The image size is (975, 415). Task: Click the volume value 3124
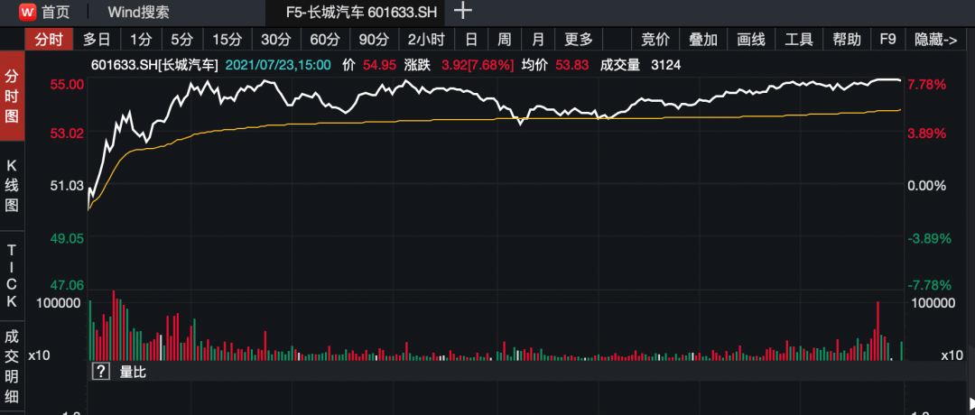(x=665, y=65)
